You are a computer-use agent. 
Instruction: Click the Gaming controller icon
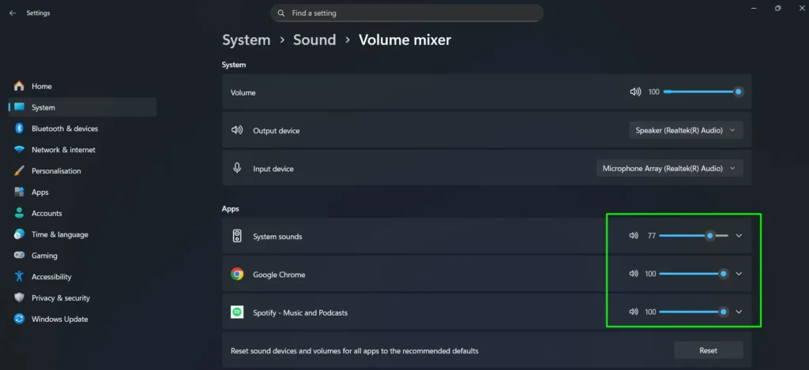19,255
